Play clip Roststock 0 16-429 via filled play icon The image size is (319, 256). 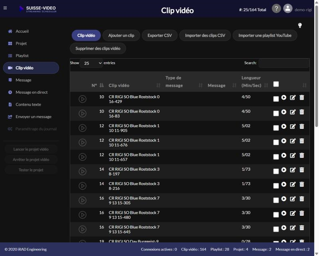[x=284, y=97]
